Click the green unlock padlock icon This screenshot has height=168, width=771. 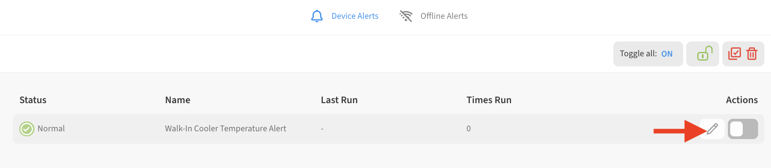click(x=704, y=54)
